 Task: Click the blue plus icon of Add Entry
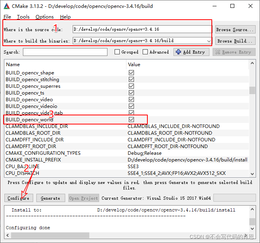pyautogui.click(x=179, y=52)
